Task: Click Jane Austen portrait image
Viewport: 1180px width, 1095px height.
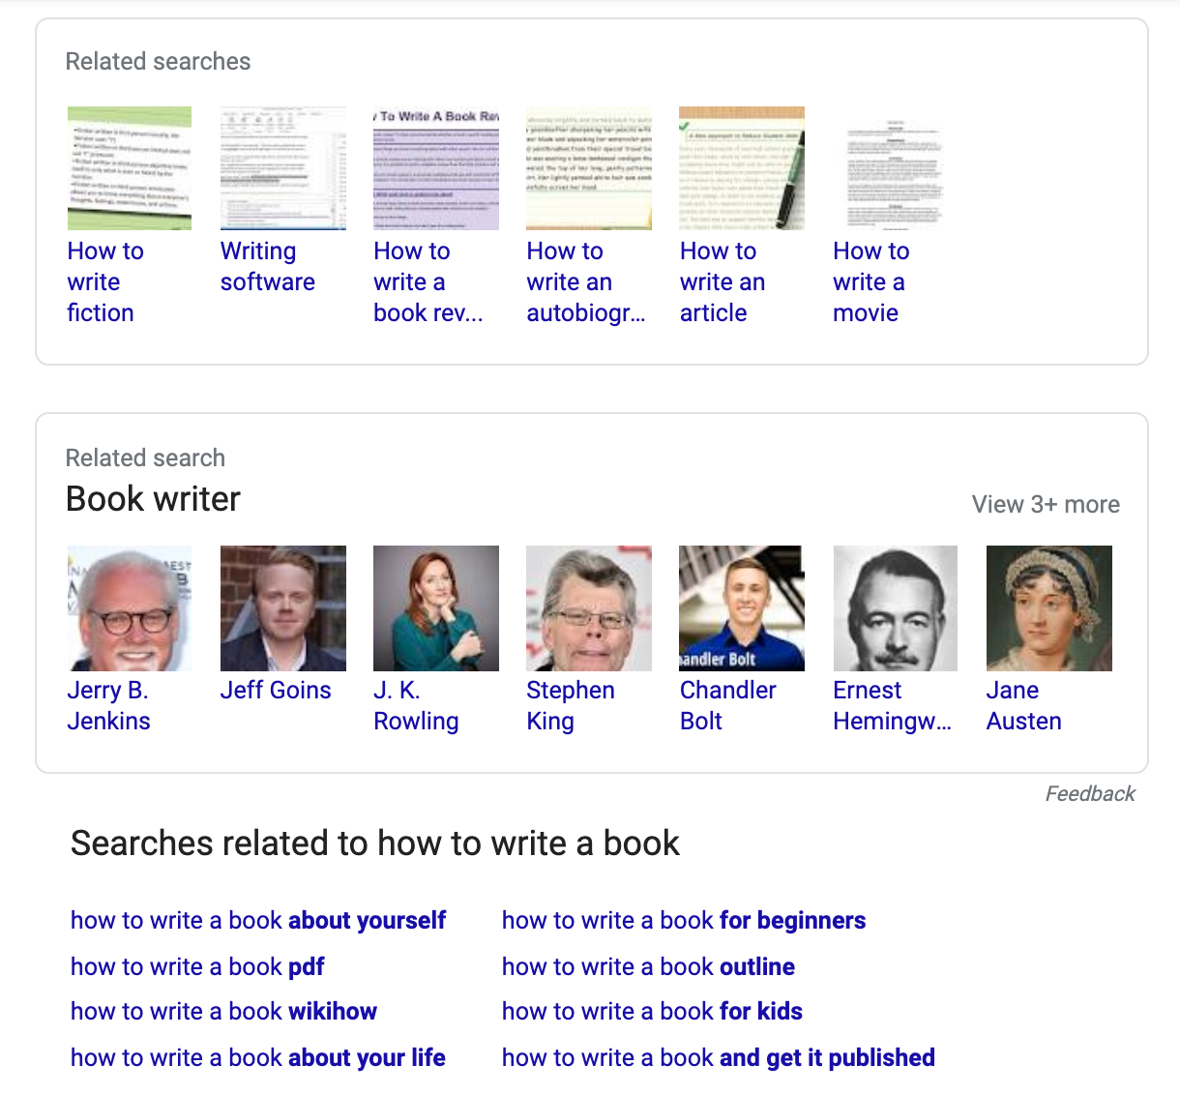Action: pyautogui.click(x=1049, y=608)
